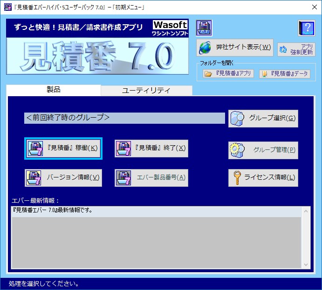Image resolution: width=322 pixels, height=290 pixels.
Task: Open company site via 弊社サイト表示(W) button
Action: coord(235,48)
